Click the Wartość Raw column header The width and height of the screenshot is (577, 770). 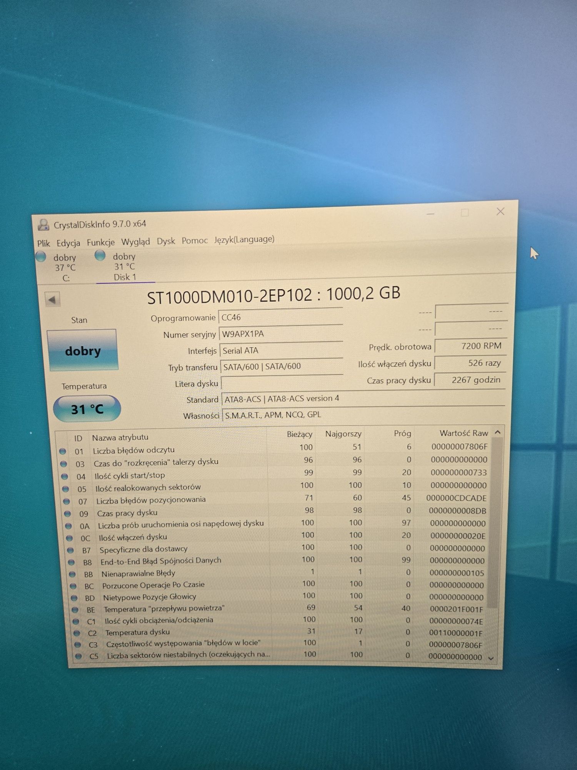point(464,433)
